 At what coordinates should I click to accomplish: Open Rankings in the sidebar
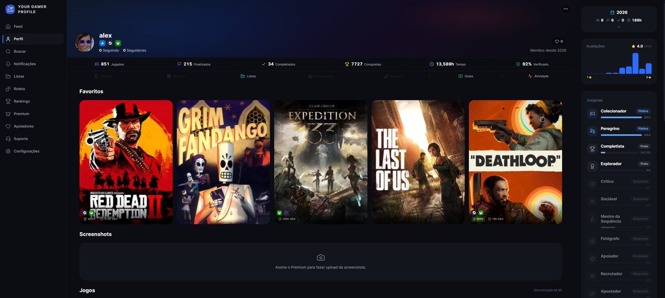[x=33, y=101]
